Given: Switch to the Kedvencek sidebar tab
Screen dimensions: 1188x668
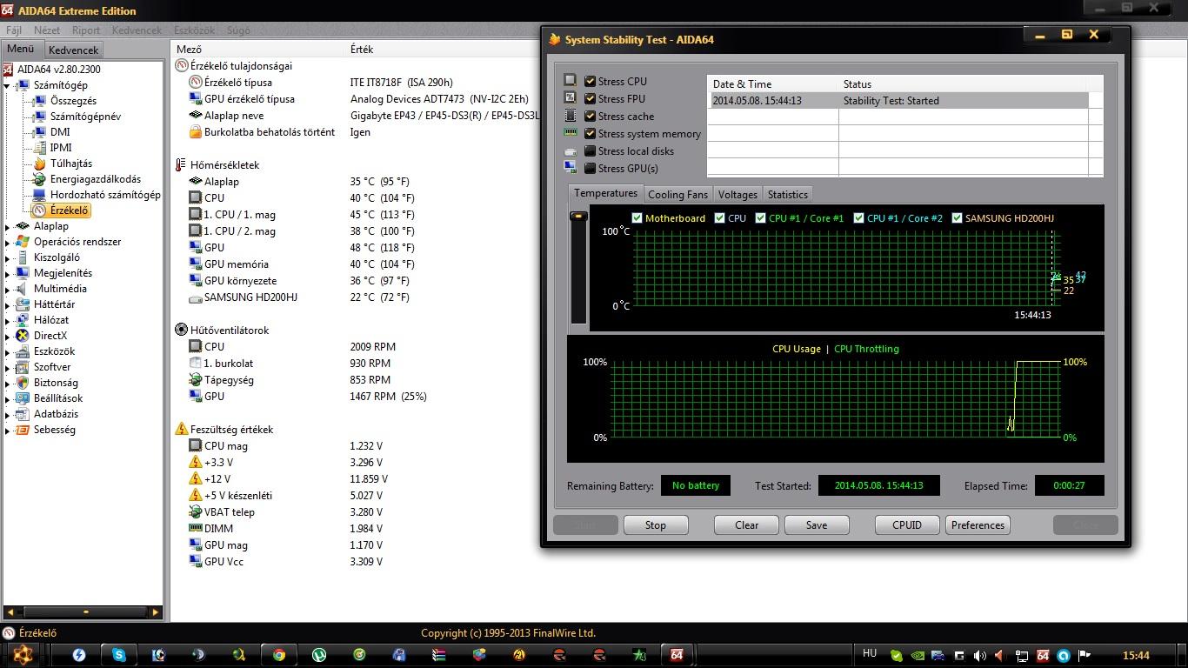Looking at the screenshot, I should [74, 50].
